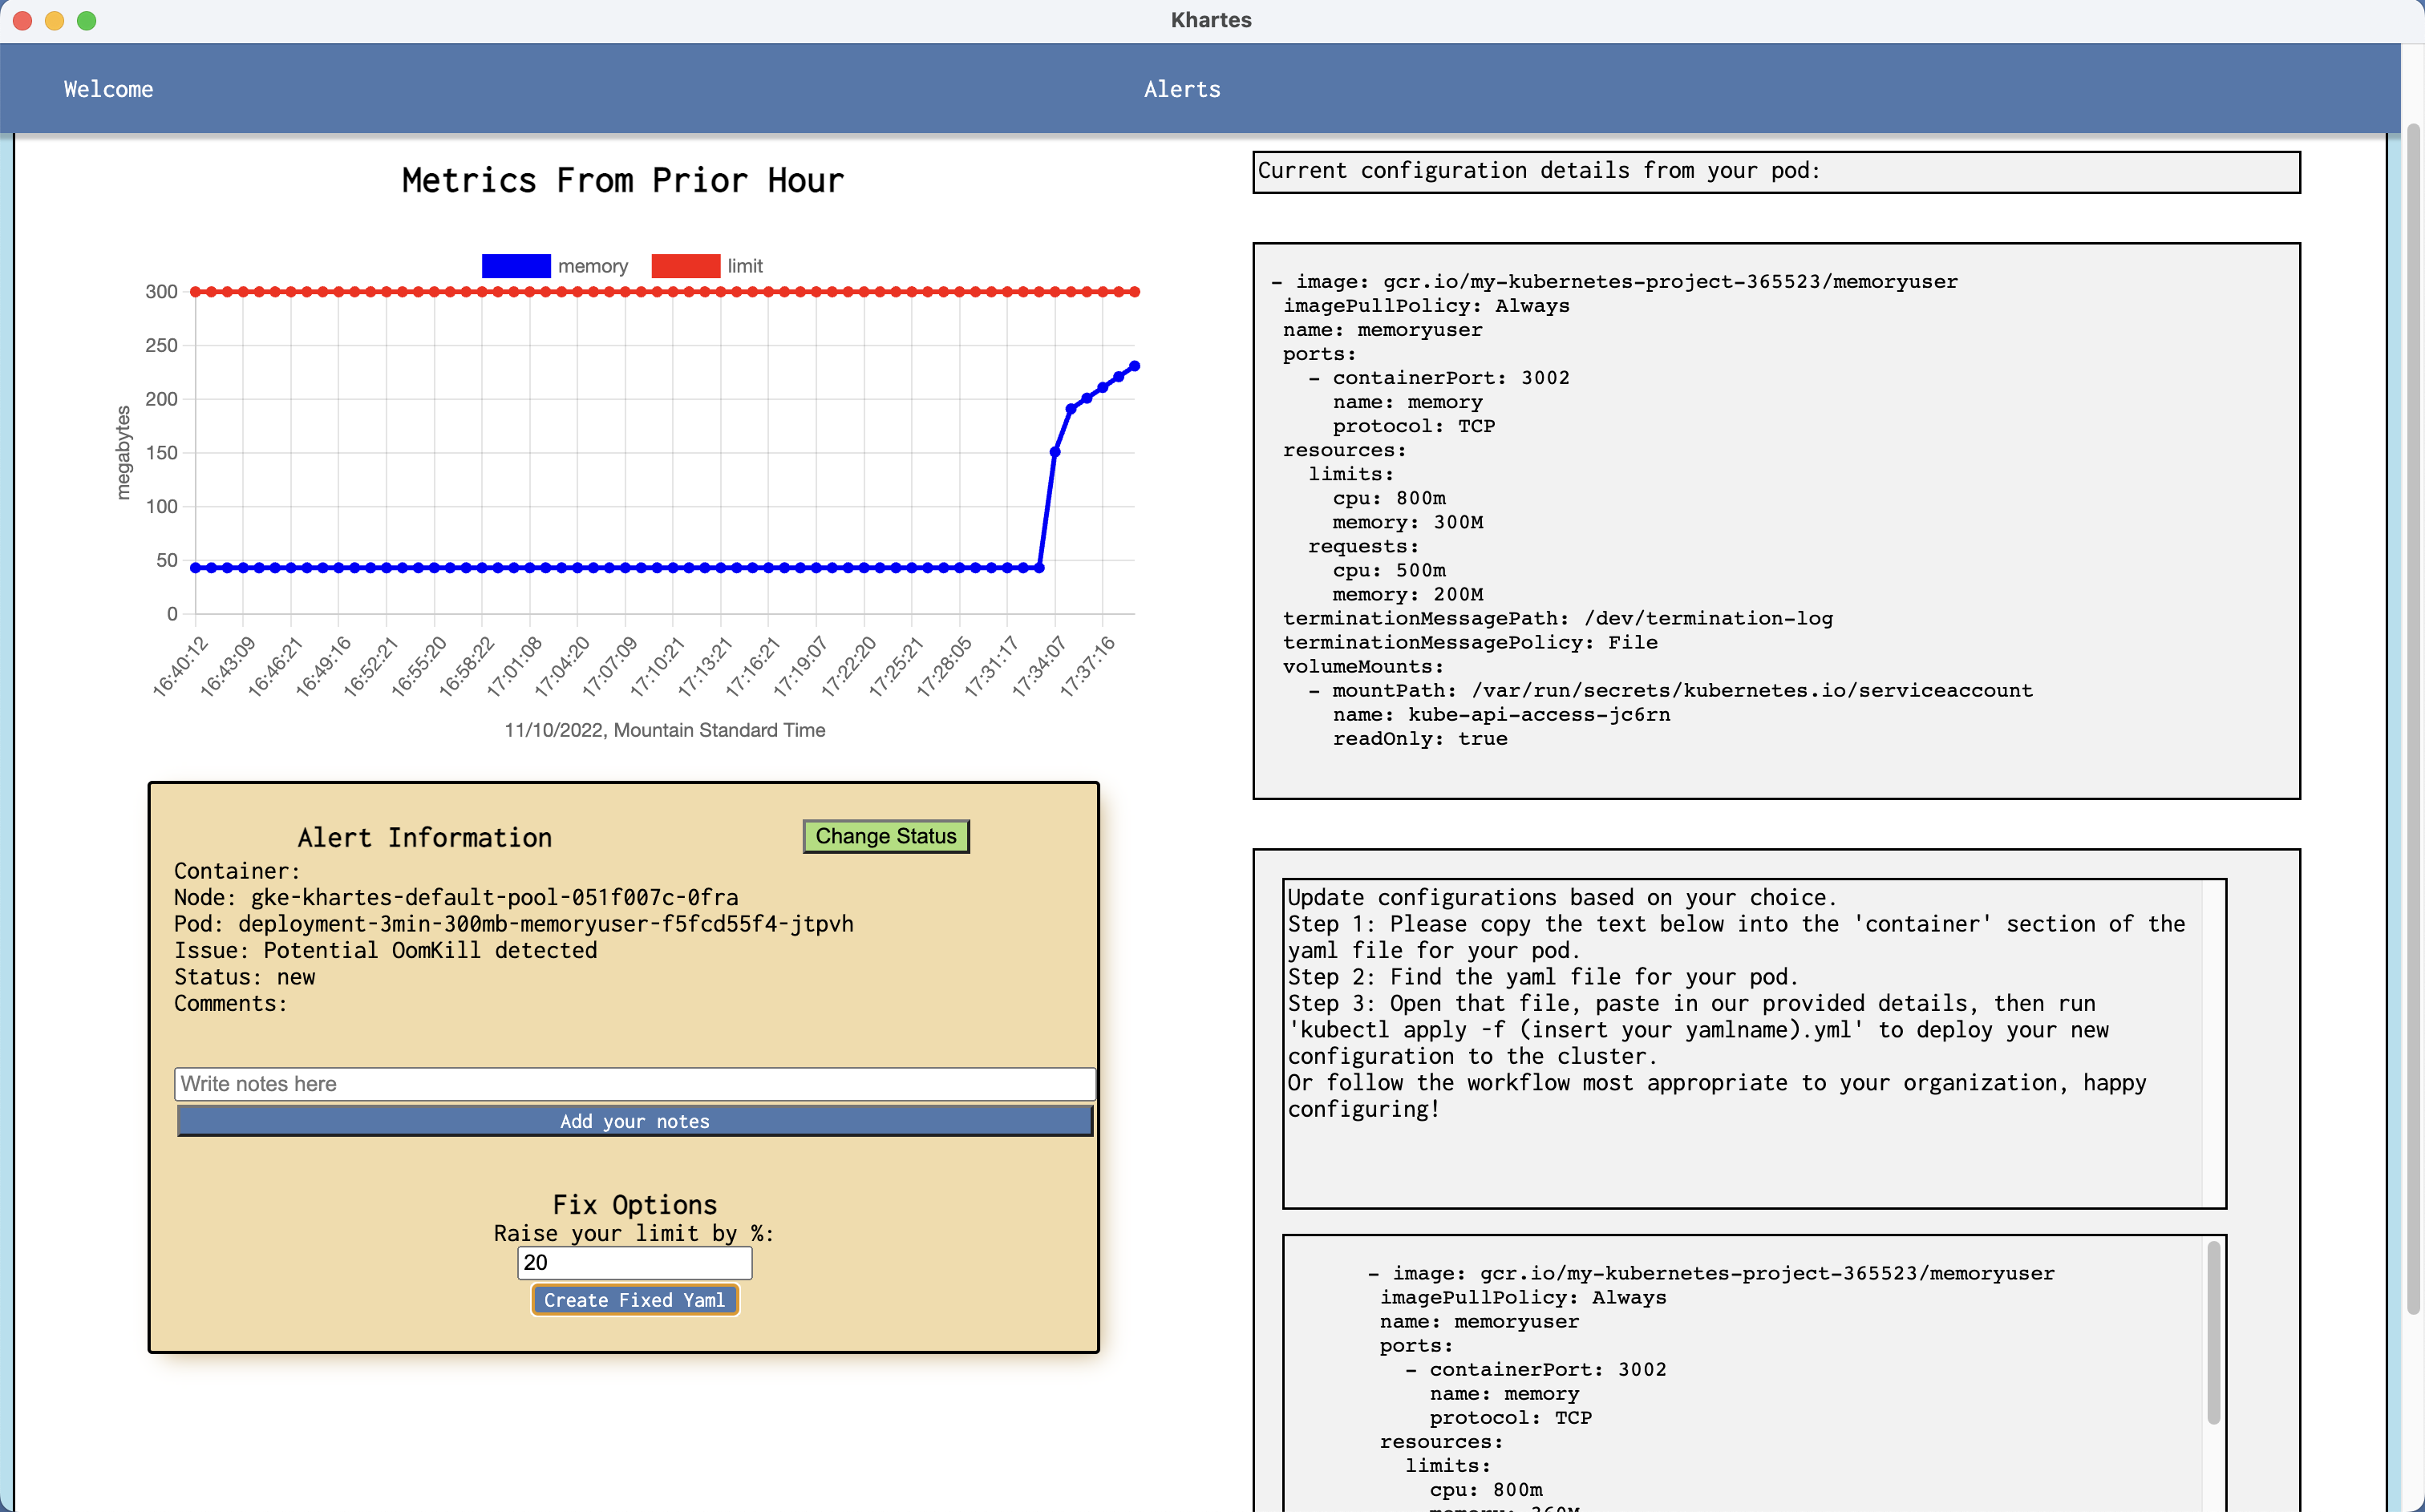Open the Alerts navigation tab
Viewport: 2425px width, 1512px height.
[1182, 89]
